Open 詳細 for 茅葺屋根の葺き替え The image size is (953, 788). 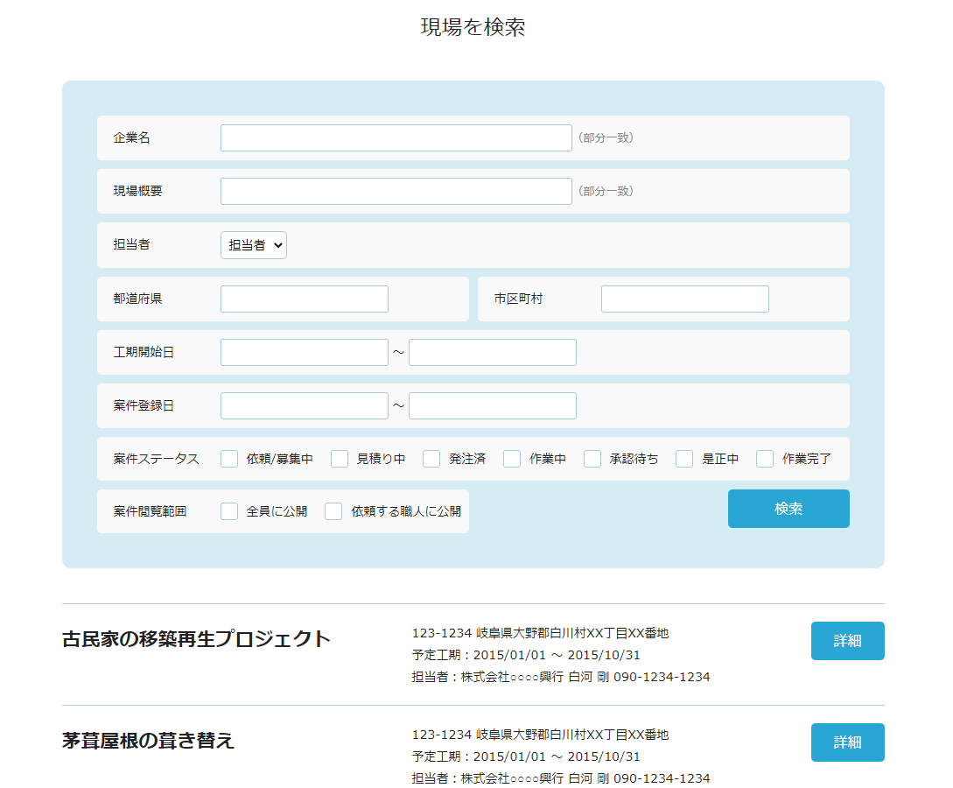pyautogui.click(x=847, y=742)
